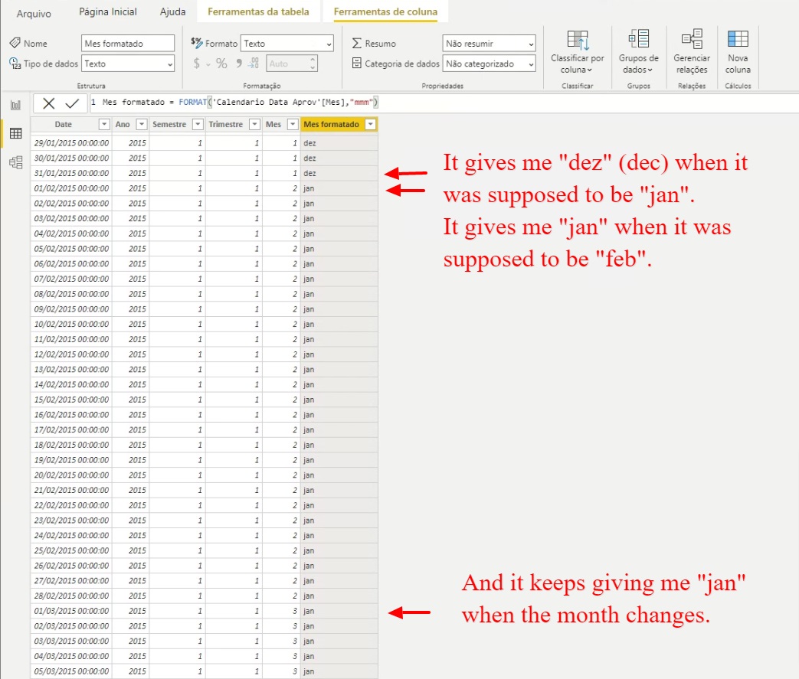799x679 pixels.
Task: Commit formula with checkmark icon
Action: tap(72, 103)
